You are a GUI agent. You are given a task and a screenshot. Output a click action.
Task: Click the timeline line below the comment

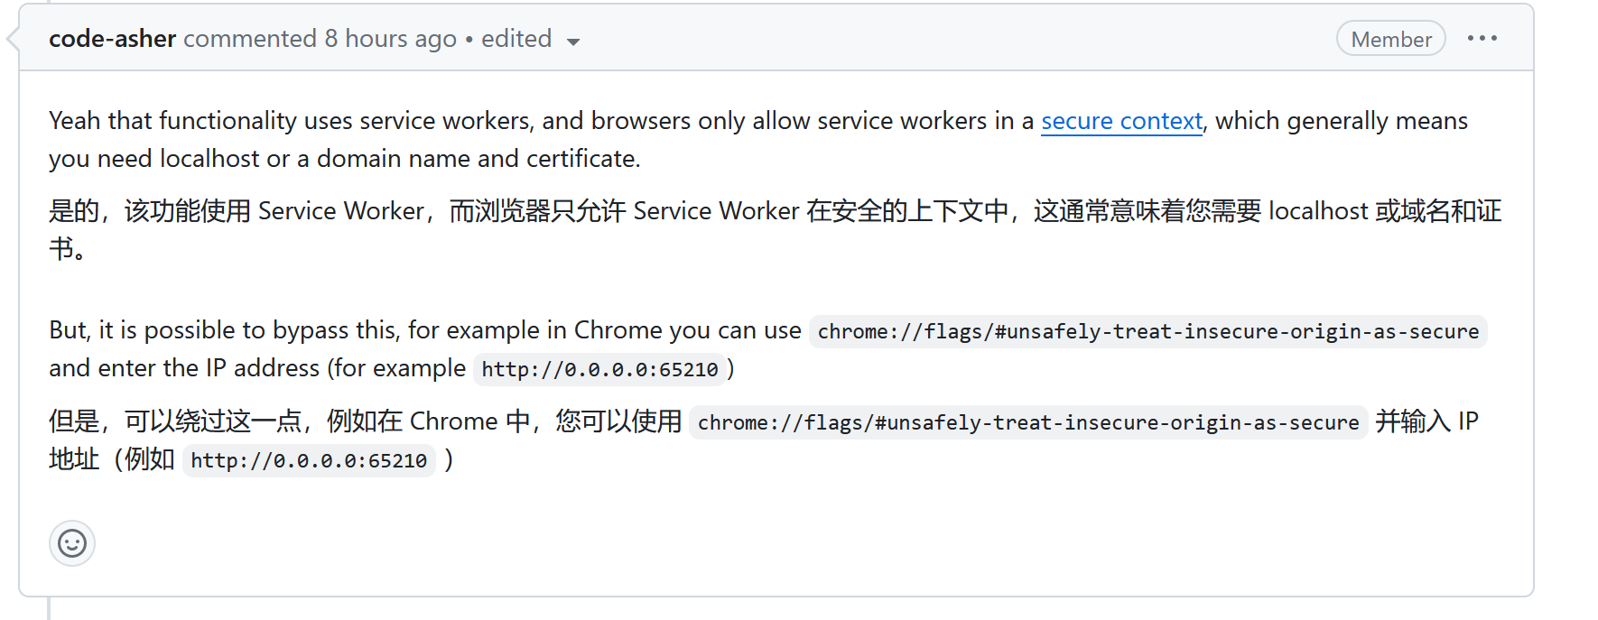click(x=49, y=609)
